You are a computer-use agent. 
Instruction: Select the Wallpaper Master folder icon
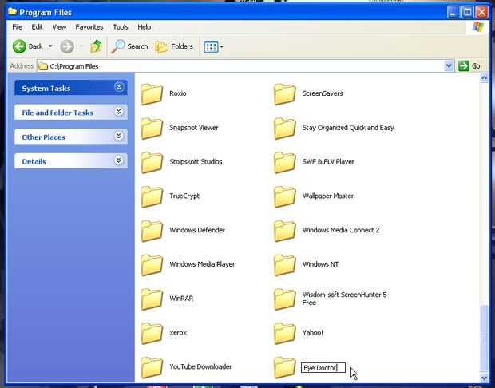coord(284,196)
